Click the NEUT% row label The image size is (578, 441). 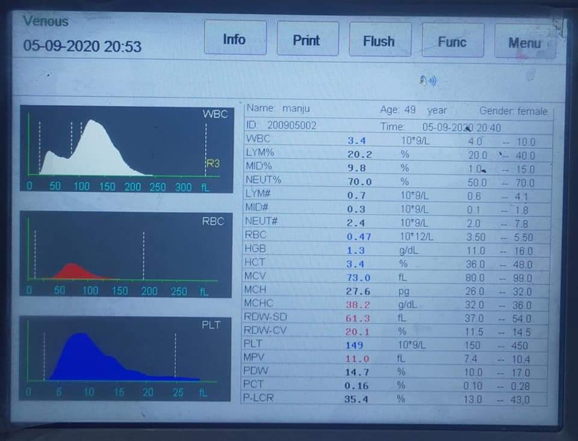click(264, 180)
